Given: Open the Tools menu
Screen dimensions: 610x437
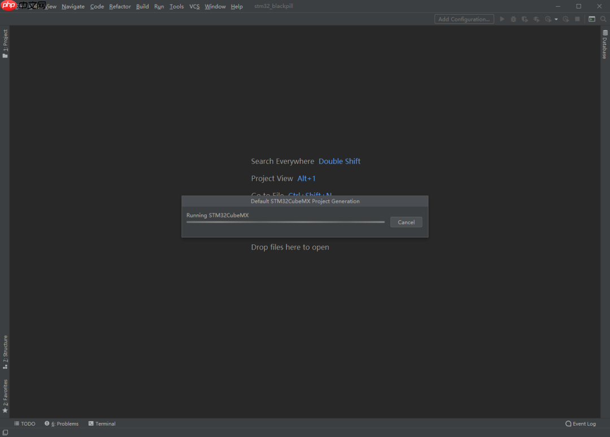Looking at the screenshot, I should (176, 6).
